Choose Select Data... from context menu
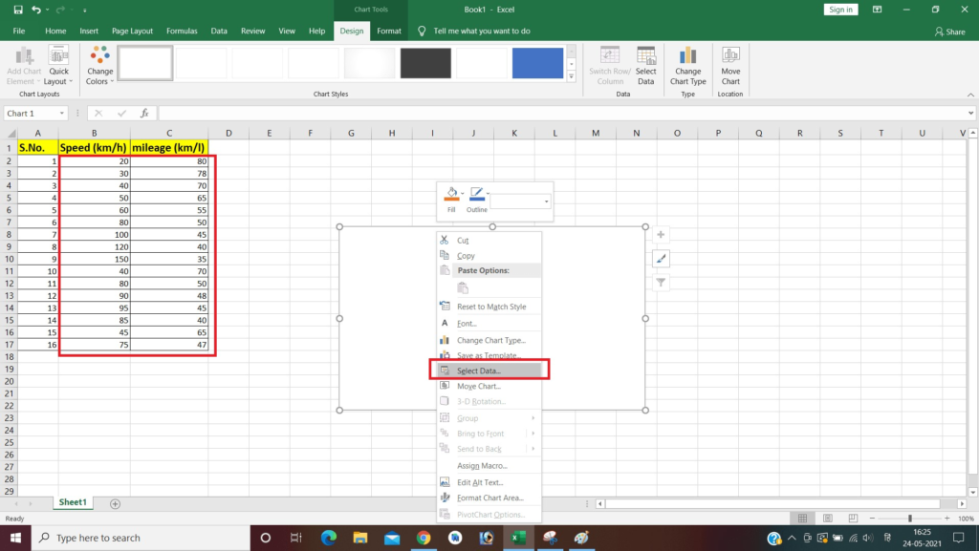This screenshot has width=979, height=551. pos(489,371)
